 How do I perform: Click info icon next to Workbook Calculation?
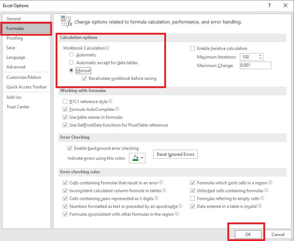click(107, 48)
